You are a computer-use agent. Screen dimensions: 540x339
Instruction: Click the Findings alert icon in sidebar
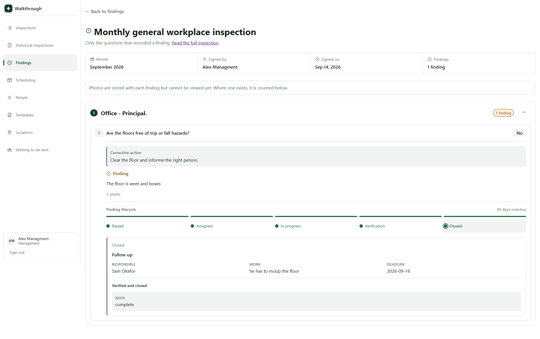(x=10, y=63)
